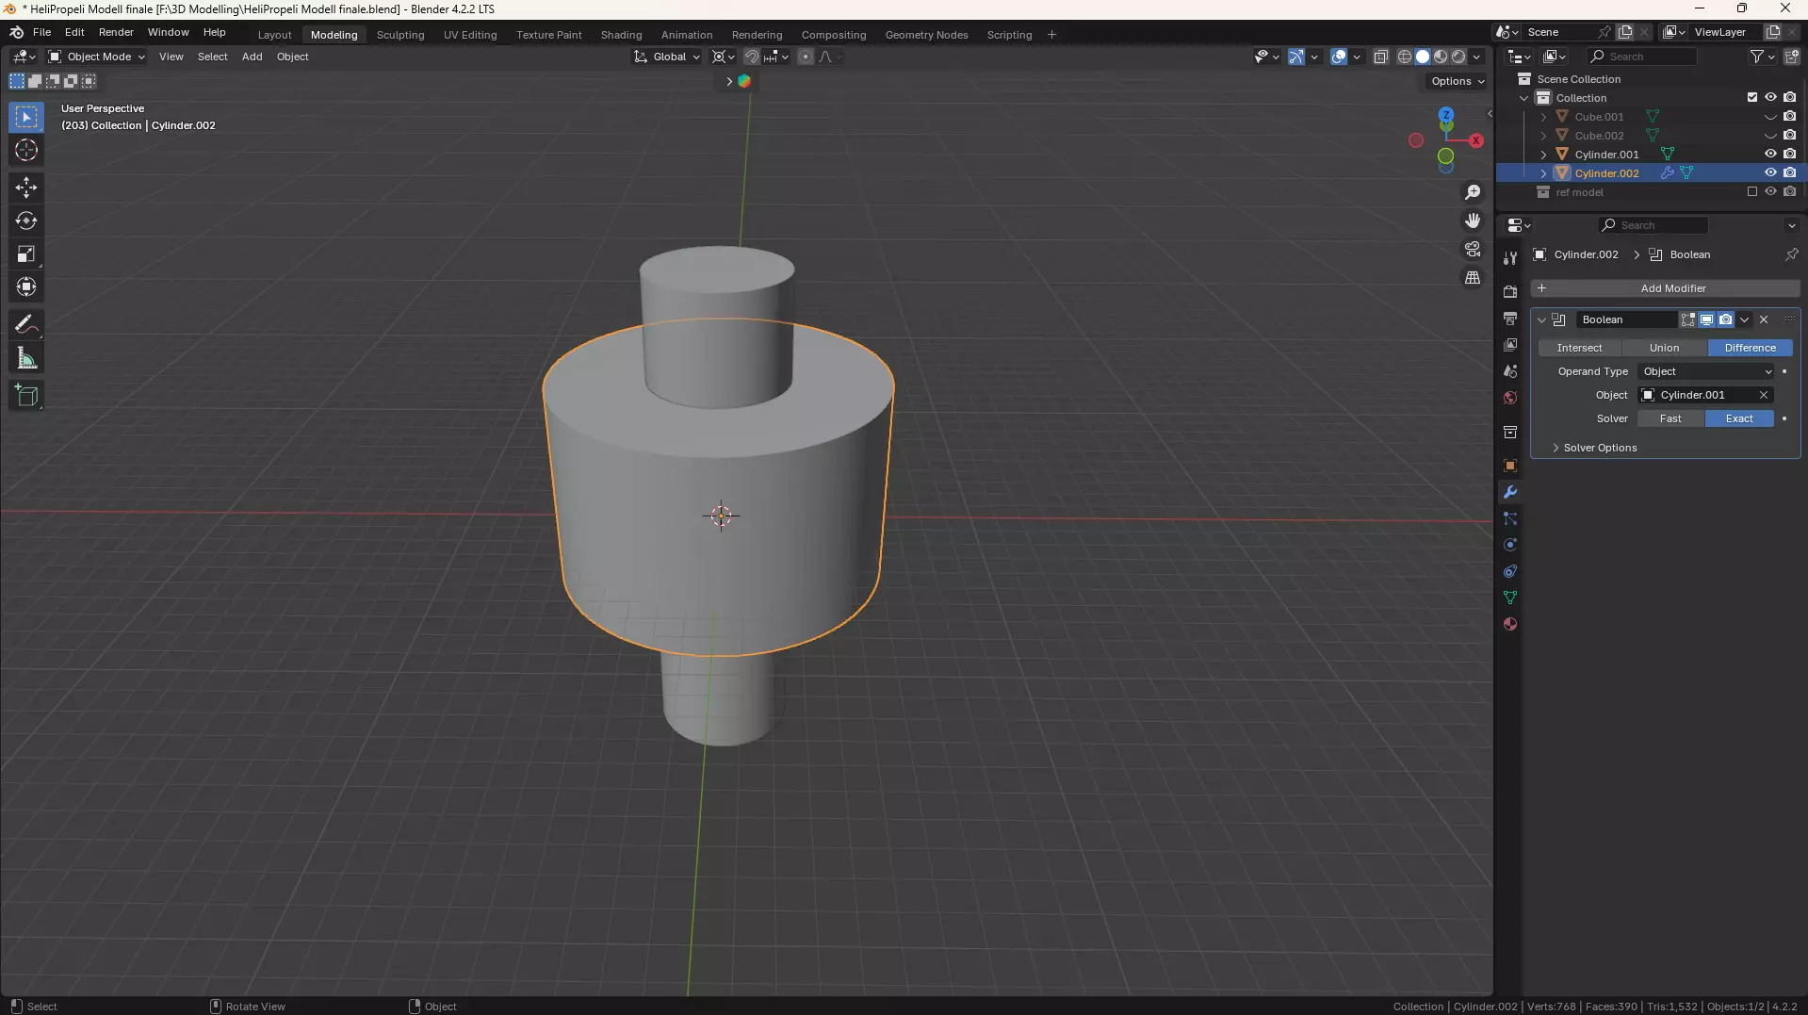Click the Blender logo menu icon
This screenshot has height=1015, width=1808.
pos(16,32)
